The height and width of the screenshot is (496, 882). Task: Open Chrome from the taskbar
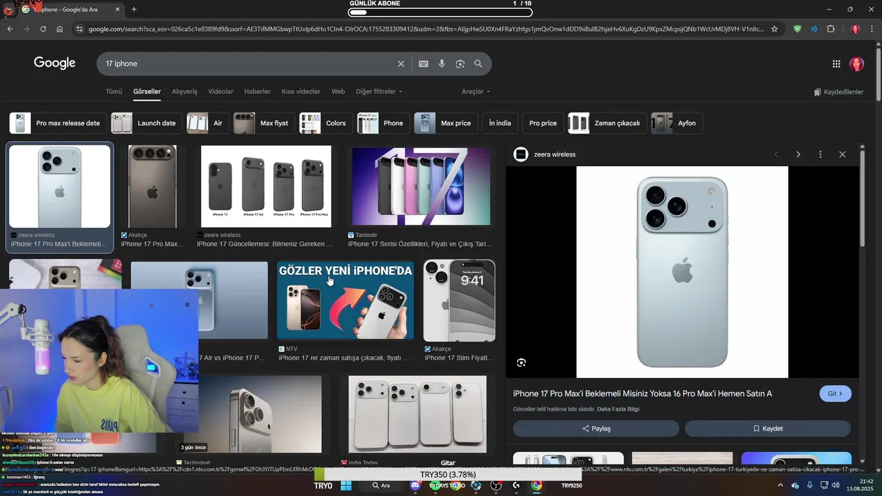coord(537,486)
